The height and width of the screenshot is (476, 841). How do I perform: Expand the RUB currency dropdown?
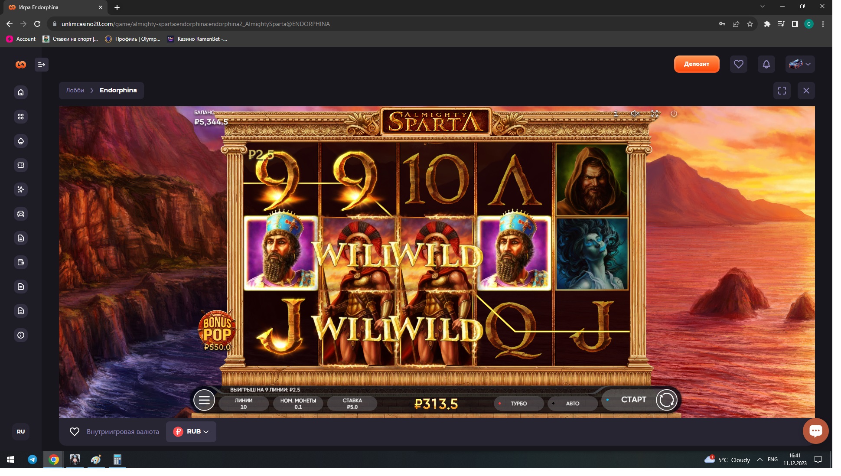click(x=191, y=432)
